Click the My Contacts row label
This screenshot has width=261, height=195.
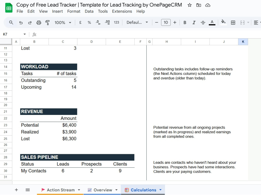click(34, 171)
